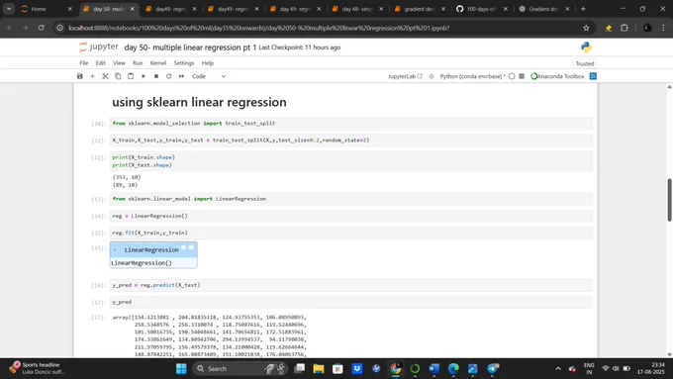Open the Settings menu
The height and width of the screenshot is (379, 673).
tap(184, 63)
